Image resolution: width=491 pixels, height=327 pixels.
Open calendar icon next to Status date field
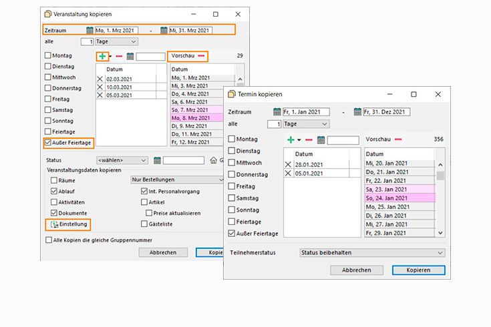(x=157, y=160)
